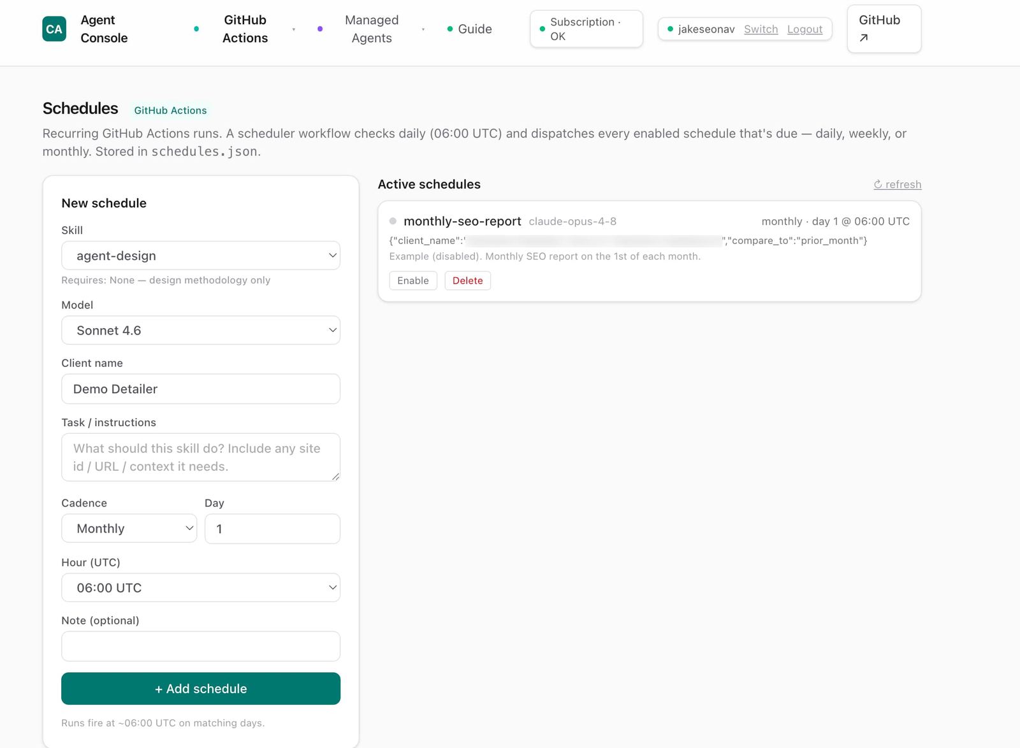Open the Skill dropdown showing agent-design

(x=201, y=255)
